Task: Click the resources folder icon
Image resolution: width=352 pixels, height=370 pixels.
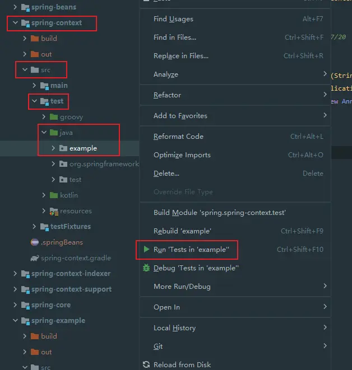Action: pos(54,211)
